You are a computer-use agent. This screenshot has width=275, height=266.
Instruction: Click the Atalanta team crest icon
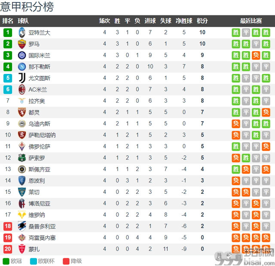point(22,32)
